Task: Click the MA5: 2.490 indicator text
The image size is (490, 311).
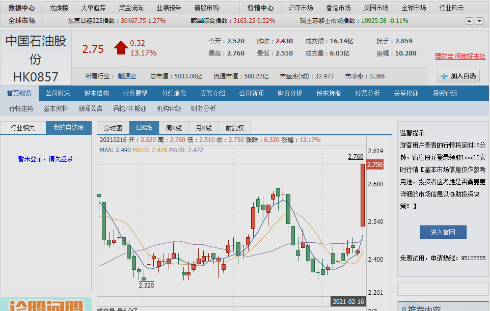Action: [115, 150]
